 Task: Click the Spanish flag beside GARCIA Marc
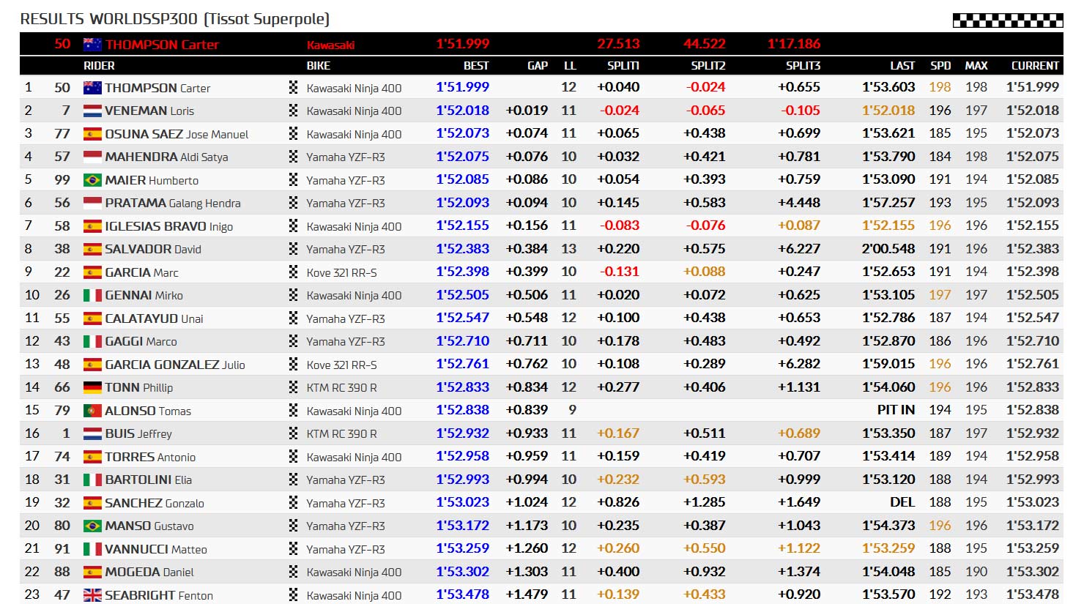(92, 272)
